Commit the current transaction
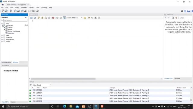Image resolution: width=193 pixels, height=109 pixels. point(57,18)
